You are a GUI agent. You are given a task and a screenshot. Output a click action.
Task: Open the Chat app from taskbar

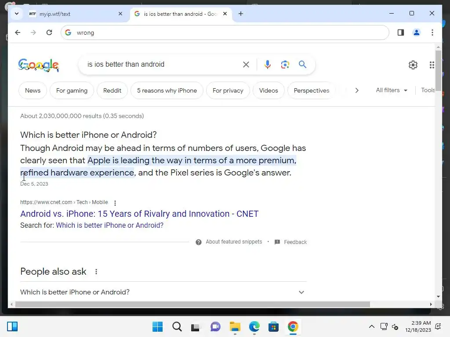click(x=215, y=326)
